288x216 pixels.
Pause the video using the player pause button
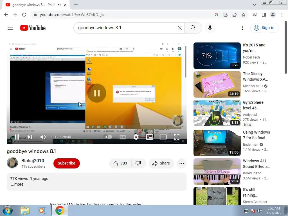pyautogui.click(x=17, y=137)
